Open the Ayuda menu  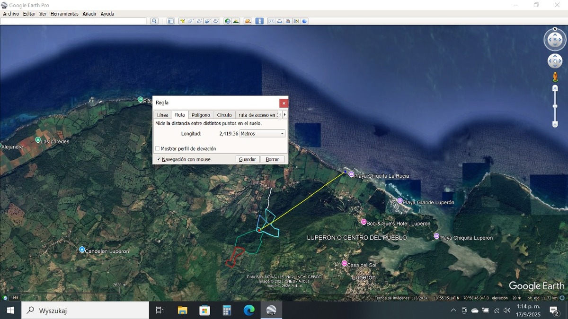click(x=107, y=14)
